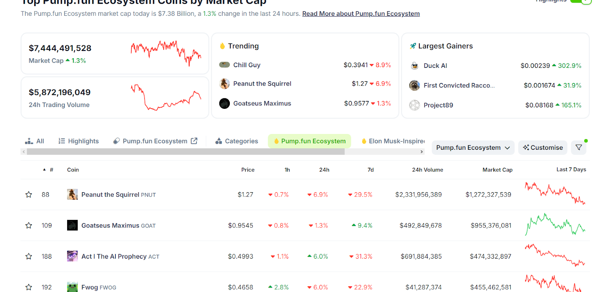Switch to the Highlights tab
Viewport: 600px width, 292px height.
click(x=79, y=141)
